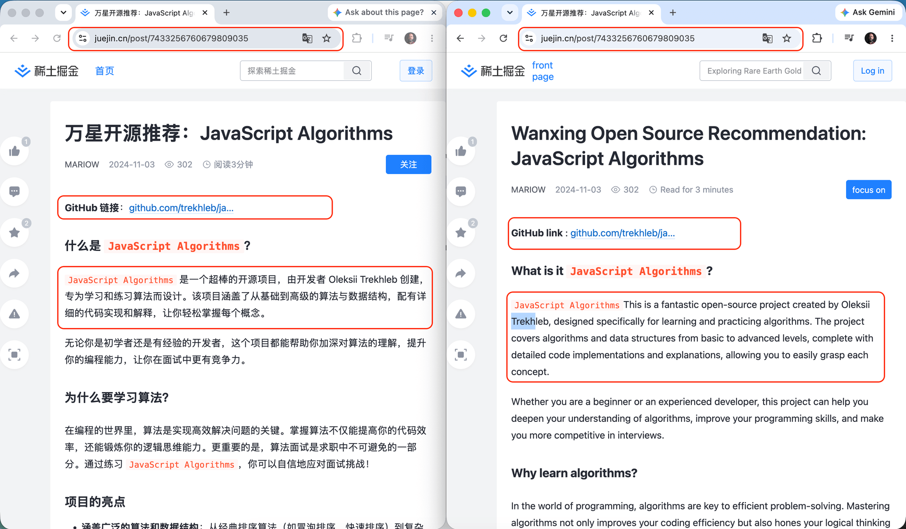Bookmark this page in left window
The image size is (906, 529).
pos(327,38)
